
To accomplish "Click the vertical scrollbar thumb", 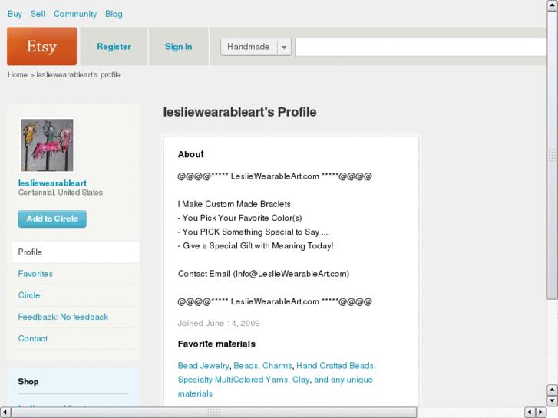I will 553,155.
